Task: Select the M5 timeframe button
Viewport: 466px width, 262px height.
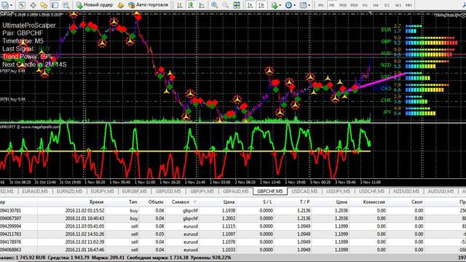Action: pos(332,5)
